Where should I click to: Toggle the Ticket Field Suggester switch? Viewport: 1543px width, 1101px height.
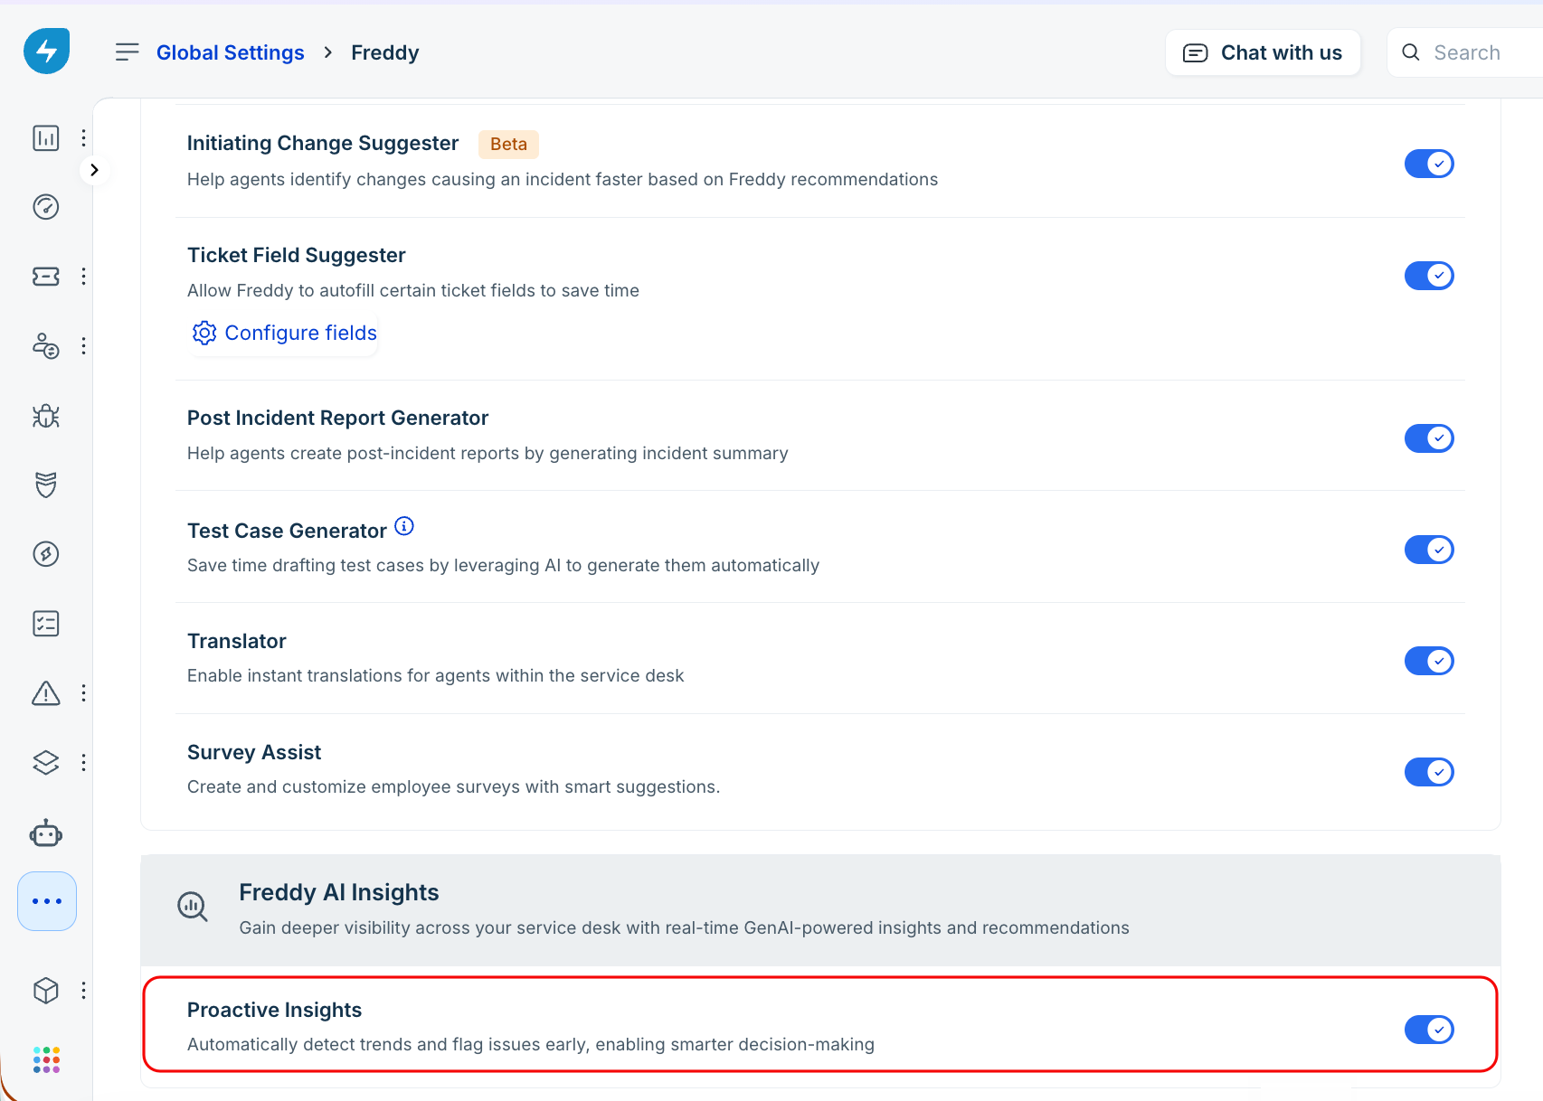pyautogui.click(x=1429, y=276)
